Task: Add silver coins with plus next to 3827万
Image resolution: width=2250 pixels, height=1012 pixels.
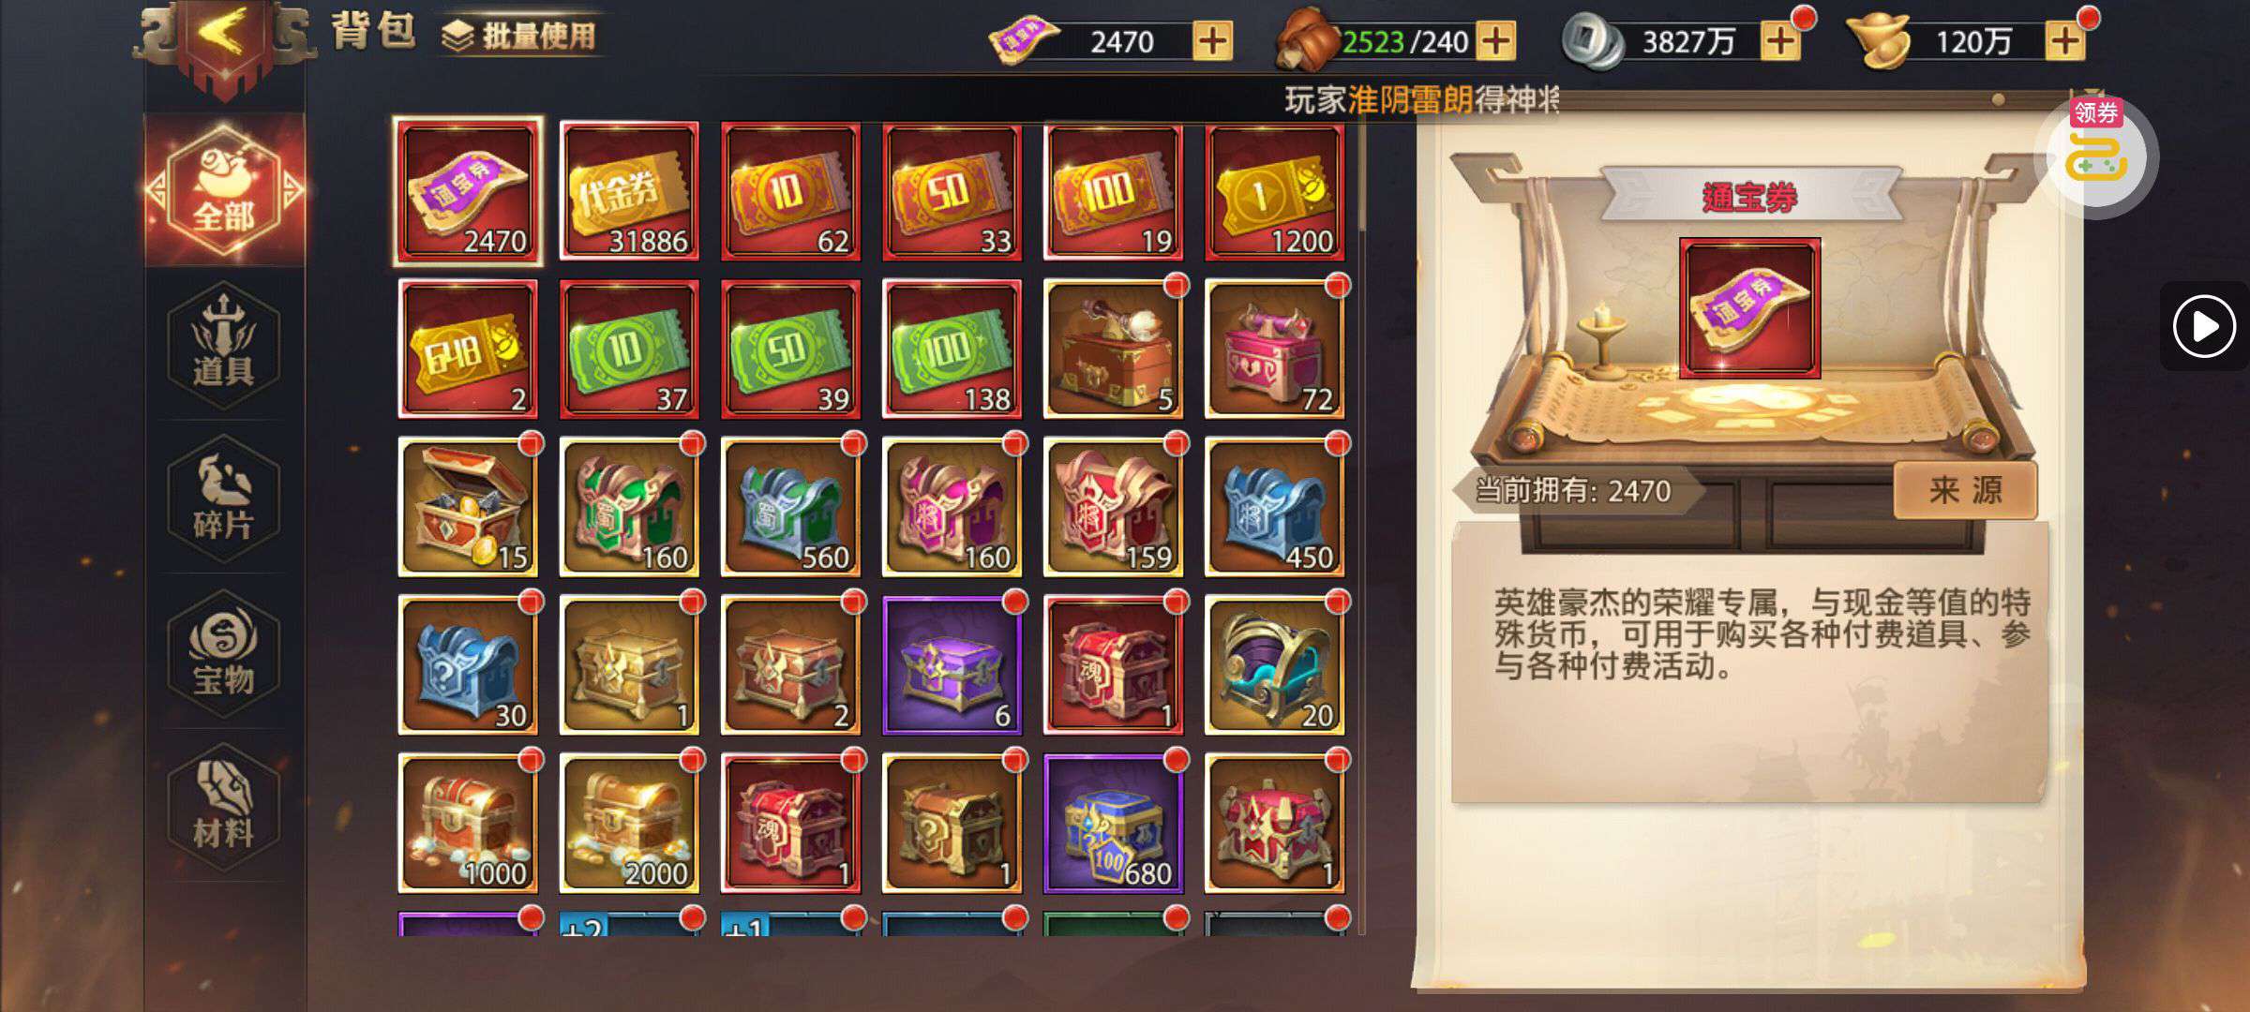Action: pyautogui.click(x=1780, y=41)
